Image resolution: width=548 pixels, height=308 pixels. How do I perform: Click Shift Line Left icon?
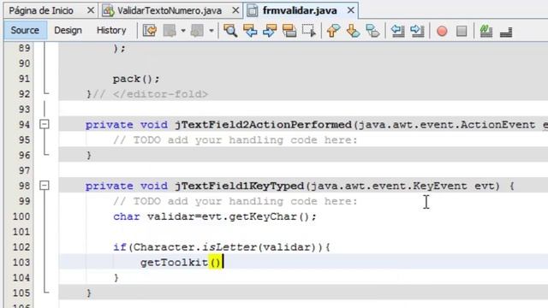pyautogui.click(x=397, y=31)
